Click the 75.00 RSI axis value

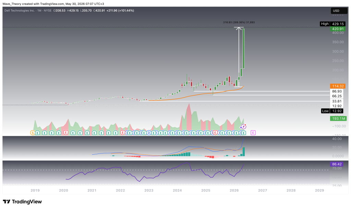[x=337, y=168]
